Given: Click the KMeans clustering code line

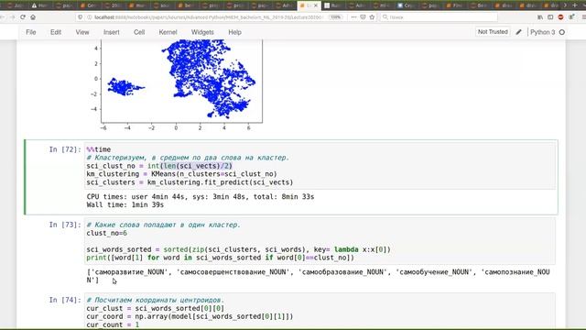Looking at the screenshot, I should [x=181, y=174].
